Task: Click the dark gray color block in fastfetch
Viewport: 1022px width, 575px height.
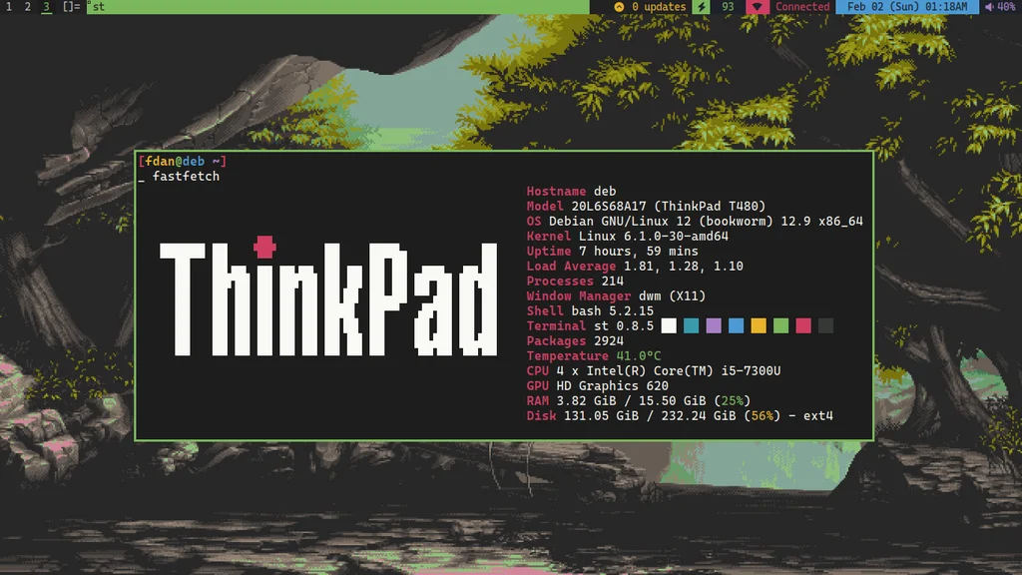Action: click(825, 326)
